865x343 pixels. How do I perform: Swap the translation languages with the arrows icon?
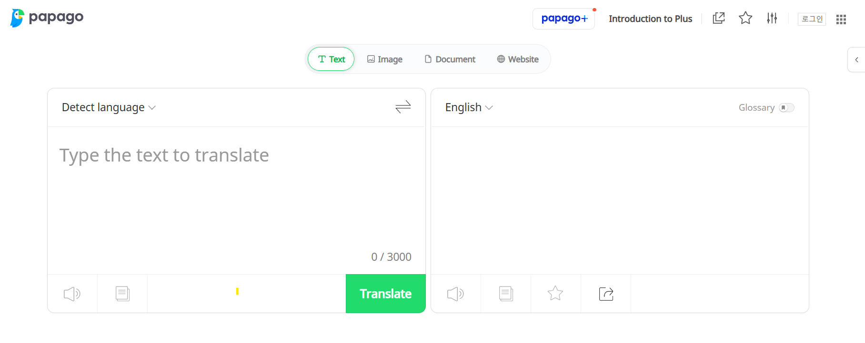pos(403,107)
